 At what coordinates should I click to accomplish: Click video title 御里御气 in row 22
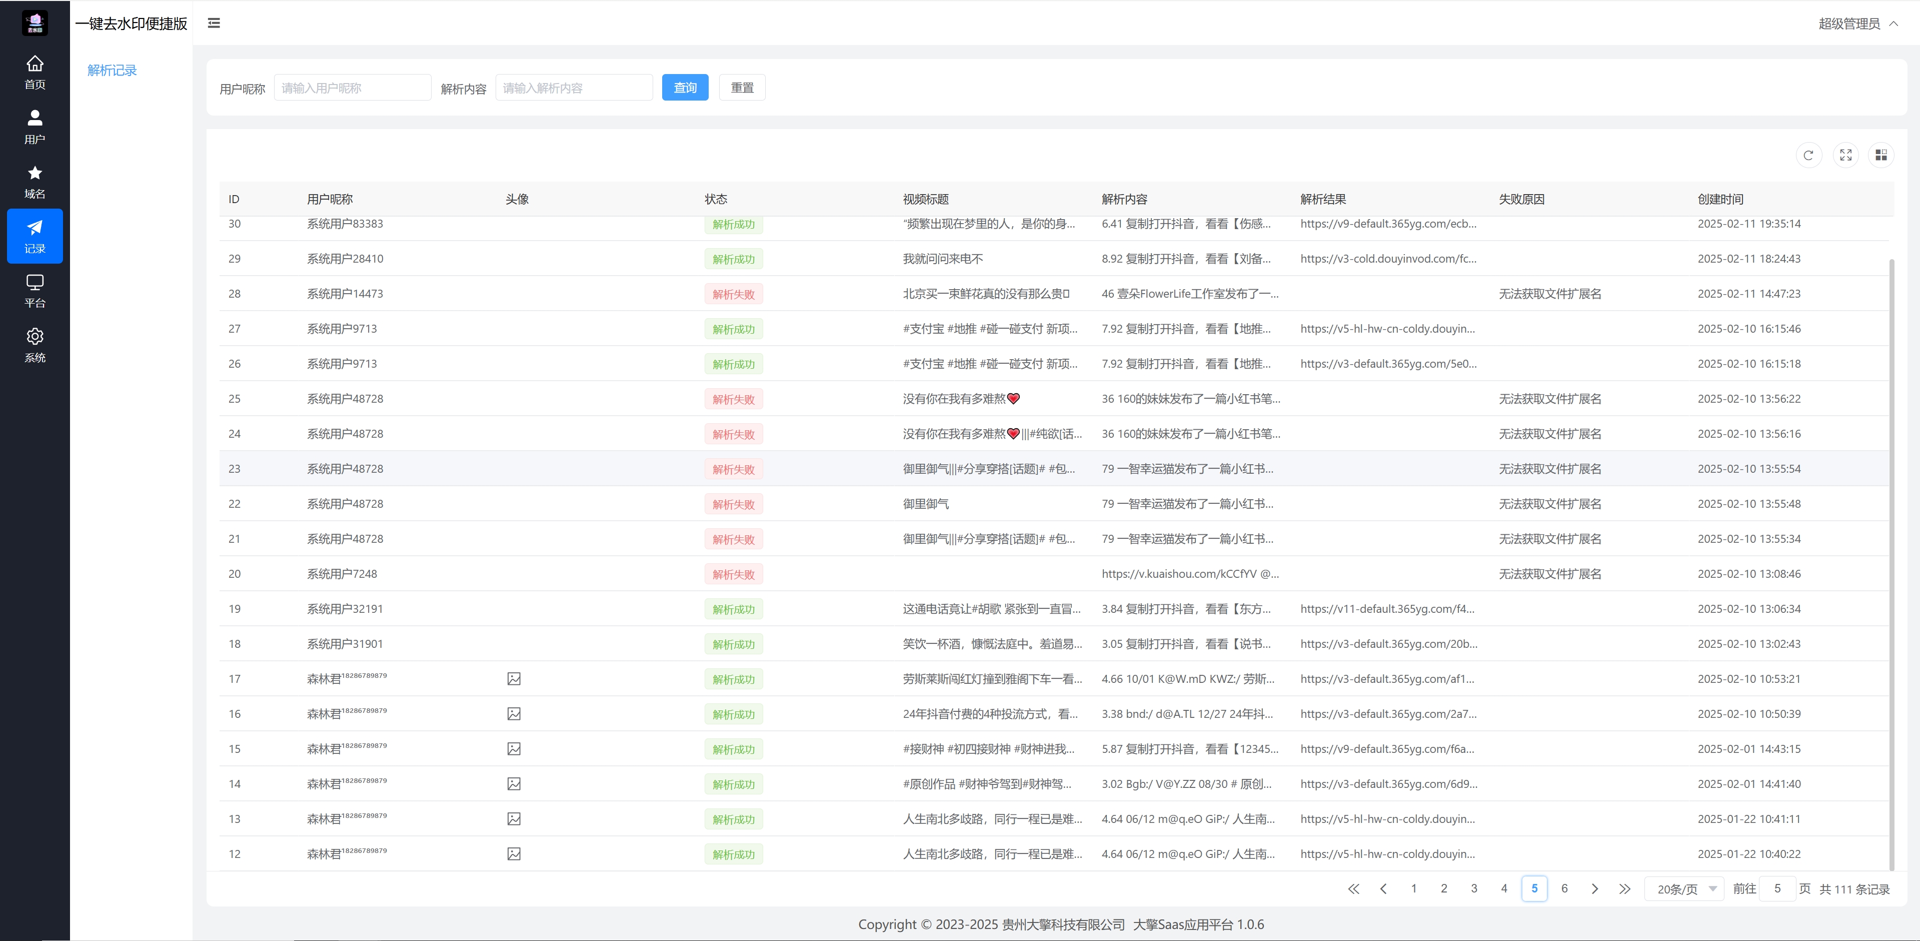pyautogui.click(x=926, y=503)
